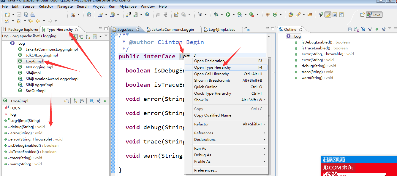Click the Save All toolbar icon
Image resolution: width=397 pixels, height=176 pixels.
26,14
